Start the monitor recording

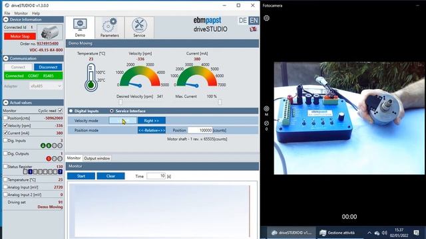81,176
